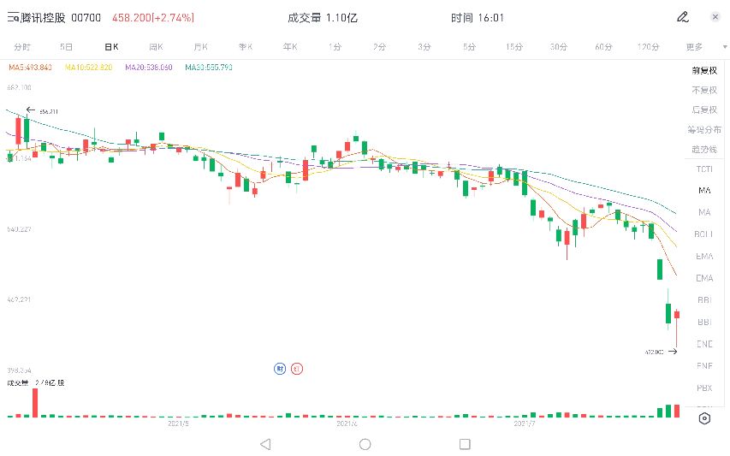Tap the 458.200[+2.74%] price quote
This screenshot has width=730, height=456.
153,18
